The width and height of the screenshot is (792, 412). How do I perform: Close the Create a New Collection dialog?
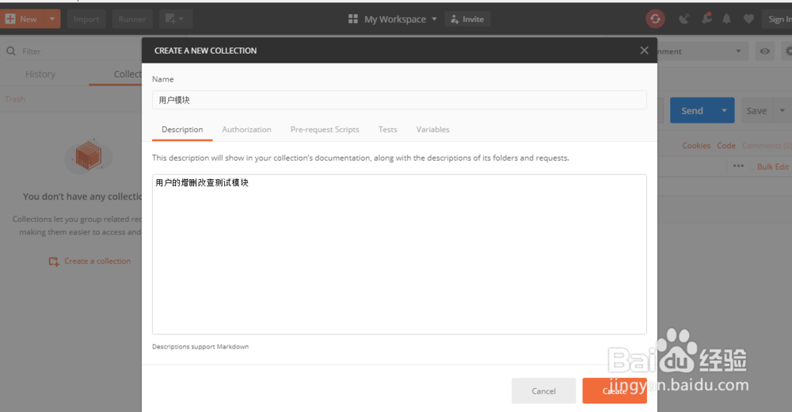pos(644,50)
